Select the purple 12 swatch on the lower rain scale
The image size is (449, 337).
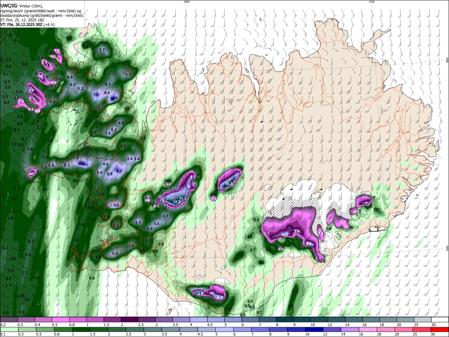coord(332,330)
